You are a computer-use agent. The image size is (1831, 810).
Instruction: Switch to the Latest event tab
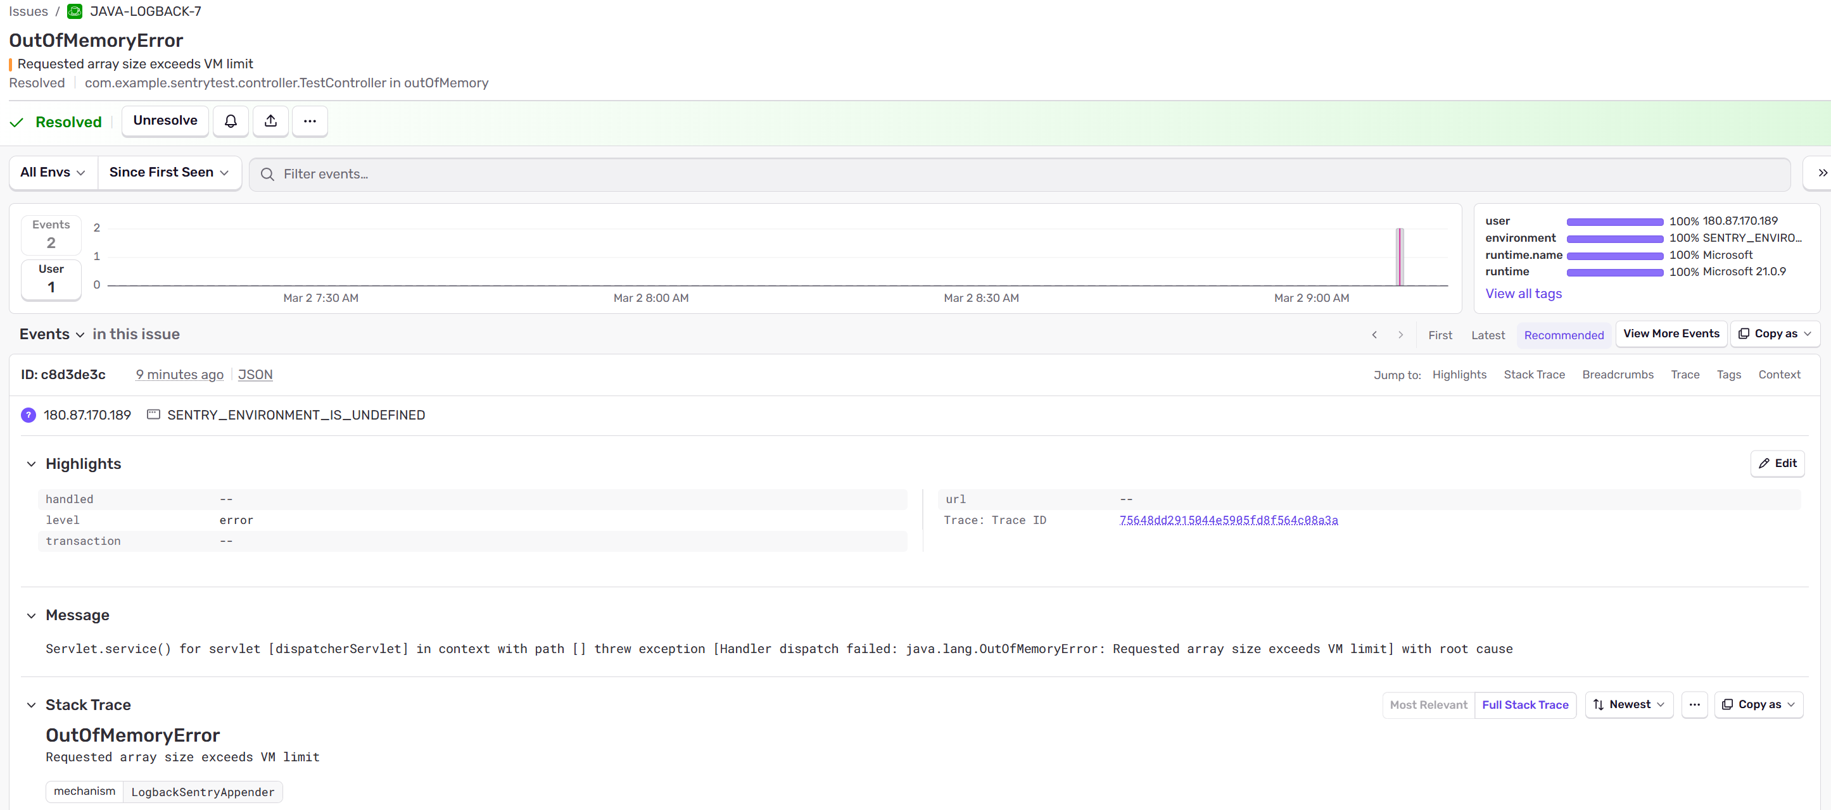1488,335
